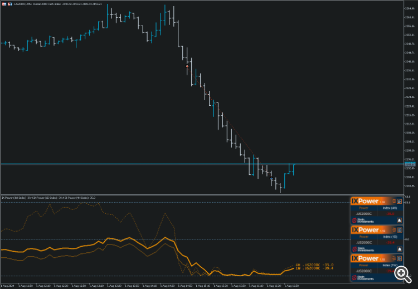The height and width of the screenshot is (289, 418).
Task: Select the IX Power indicator subwindow caption
Action: coord(48,198)
